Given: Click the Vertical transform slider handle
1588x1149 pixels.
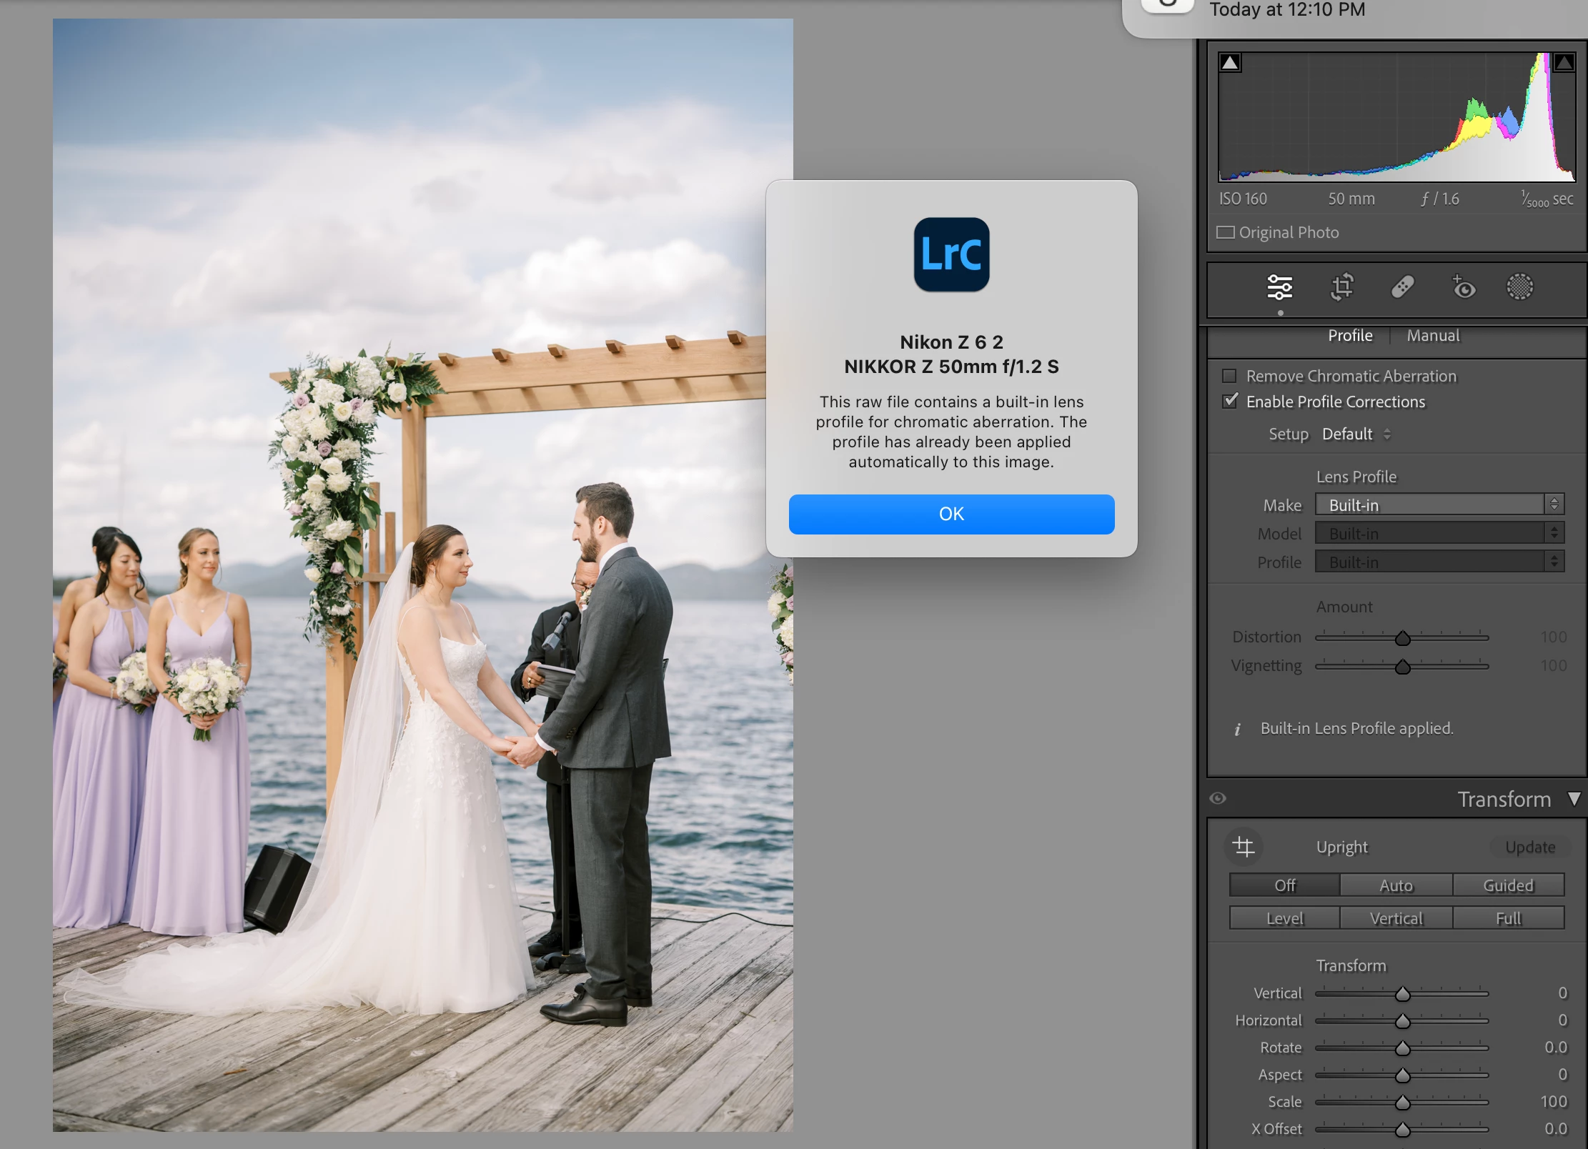Looking at the screenshot, I should (1403, 994).
